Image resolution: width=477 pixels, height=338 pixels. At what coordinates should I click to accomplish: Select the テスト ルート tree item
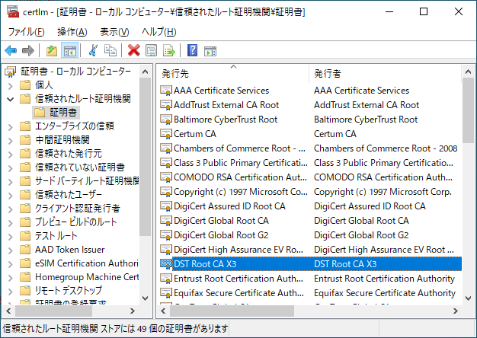pos(56,235)
